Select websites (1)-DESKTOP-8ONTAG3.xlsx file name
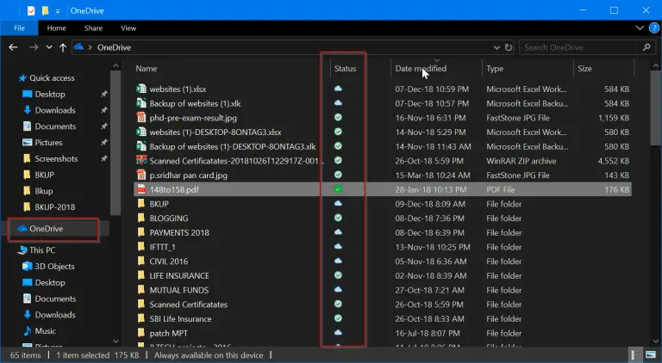This screenshot has height=363, width=662. (215, 132)
